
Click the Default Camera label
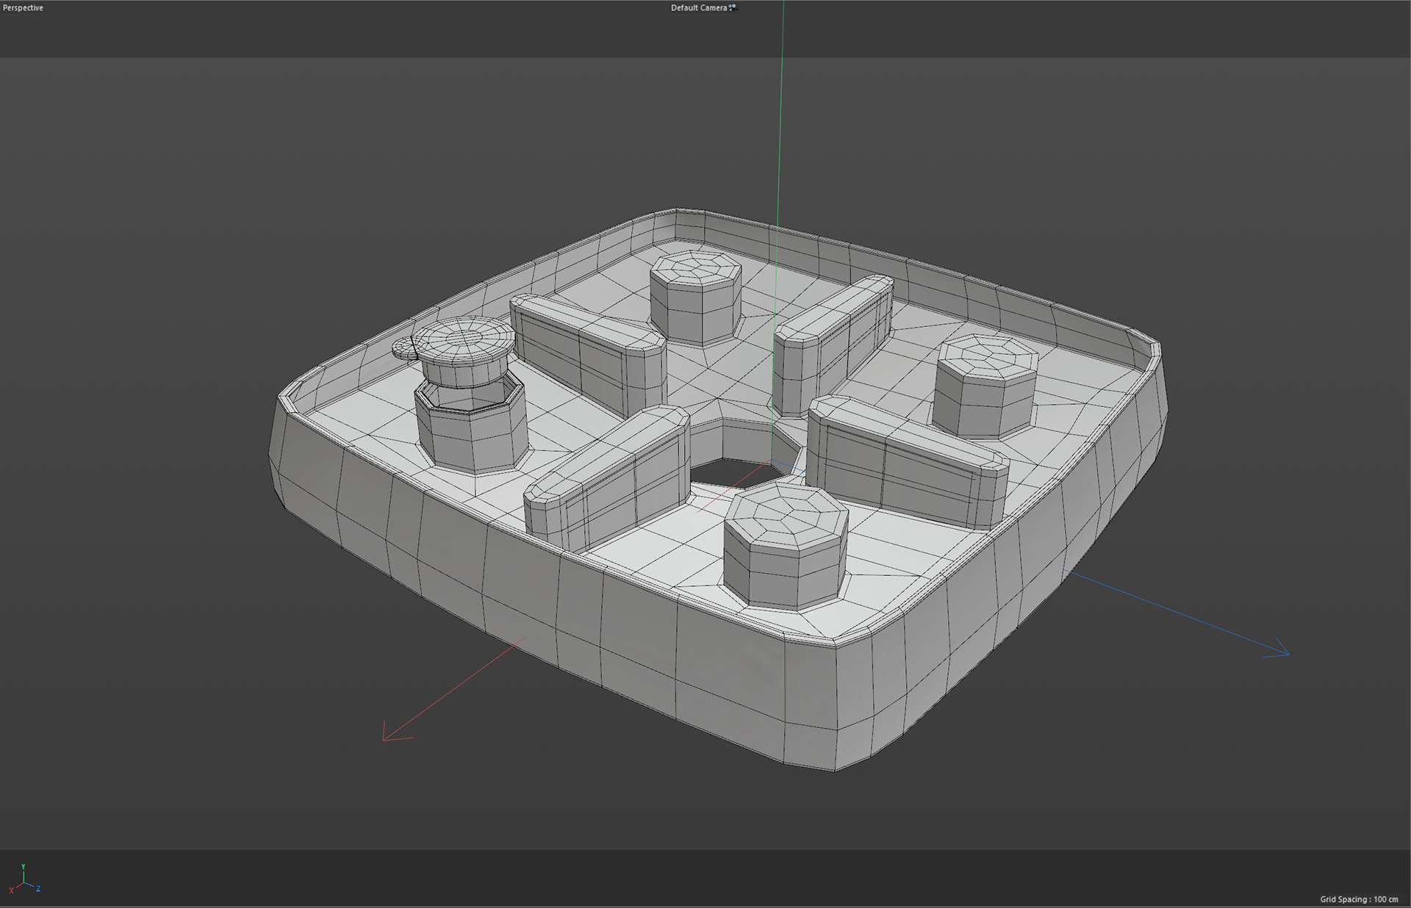click(x=698, y=8)
